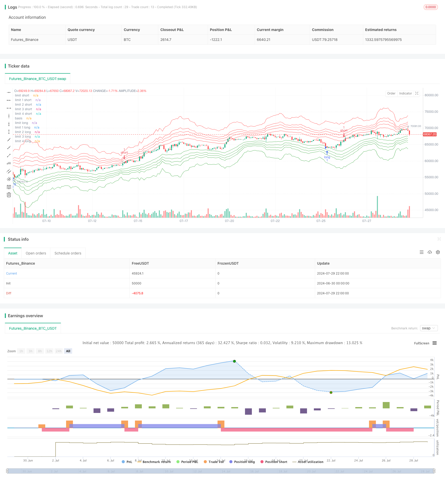Click the Estimated returns value 1332.5975795569975
The height and width of the screenshot is (481, 445).
click(383, 40)
